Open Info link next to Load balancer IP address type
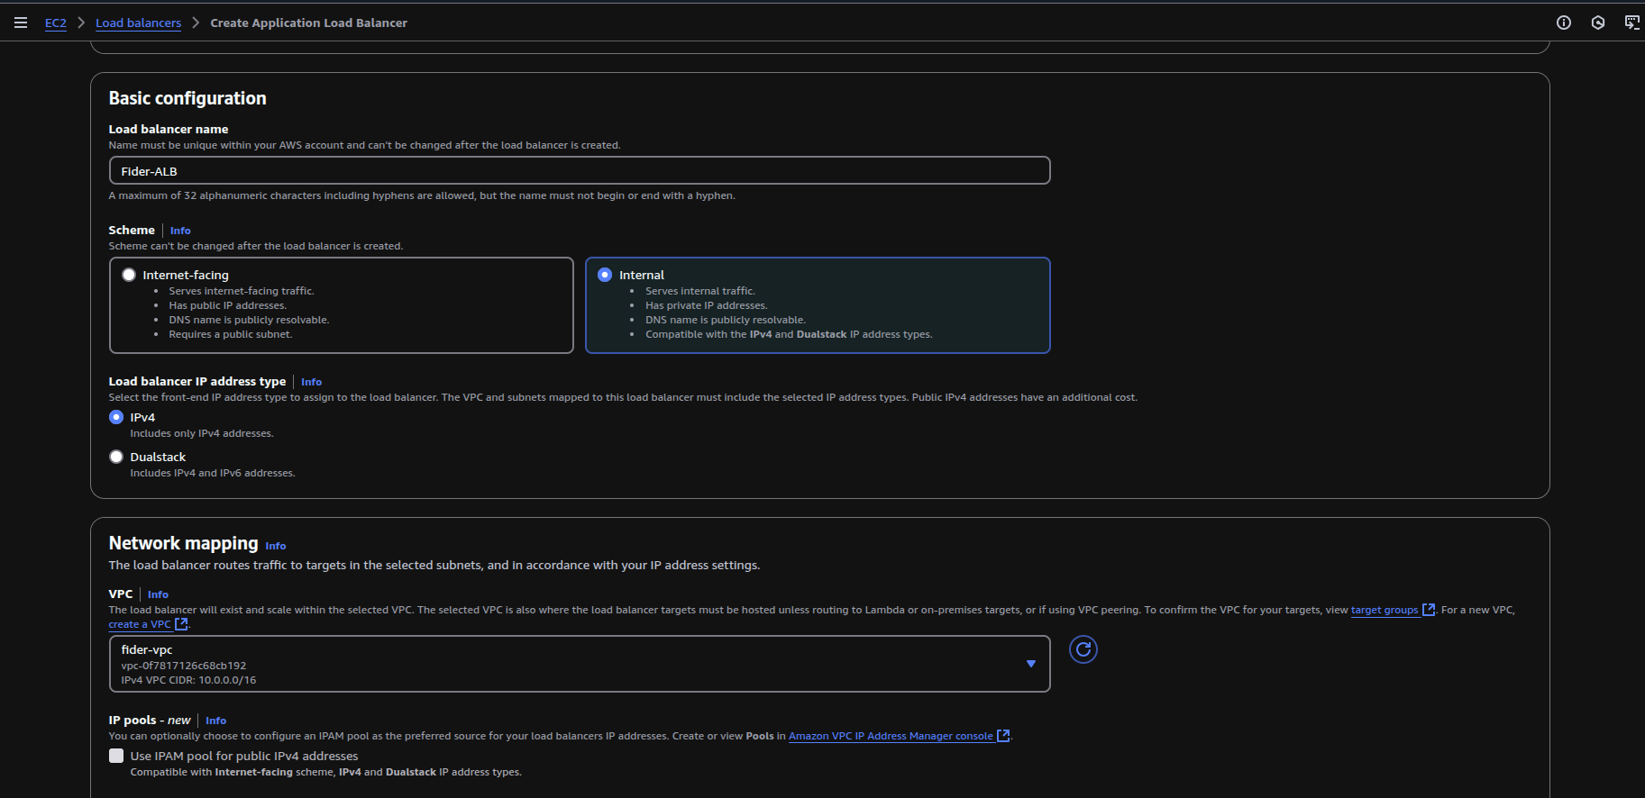The image size is (1645, 798). (x=311, y=382)
